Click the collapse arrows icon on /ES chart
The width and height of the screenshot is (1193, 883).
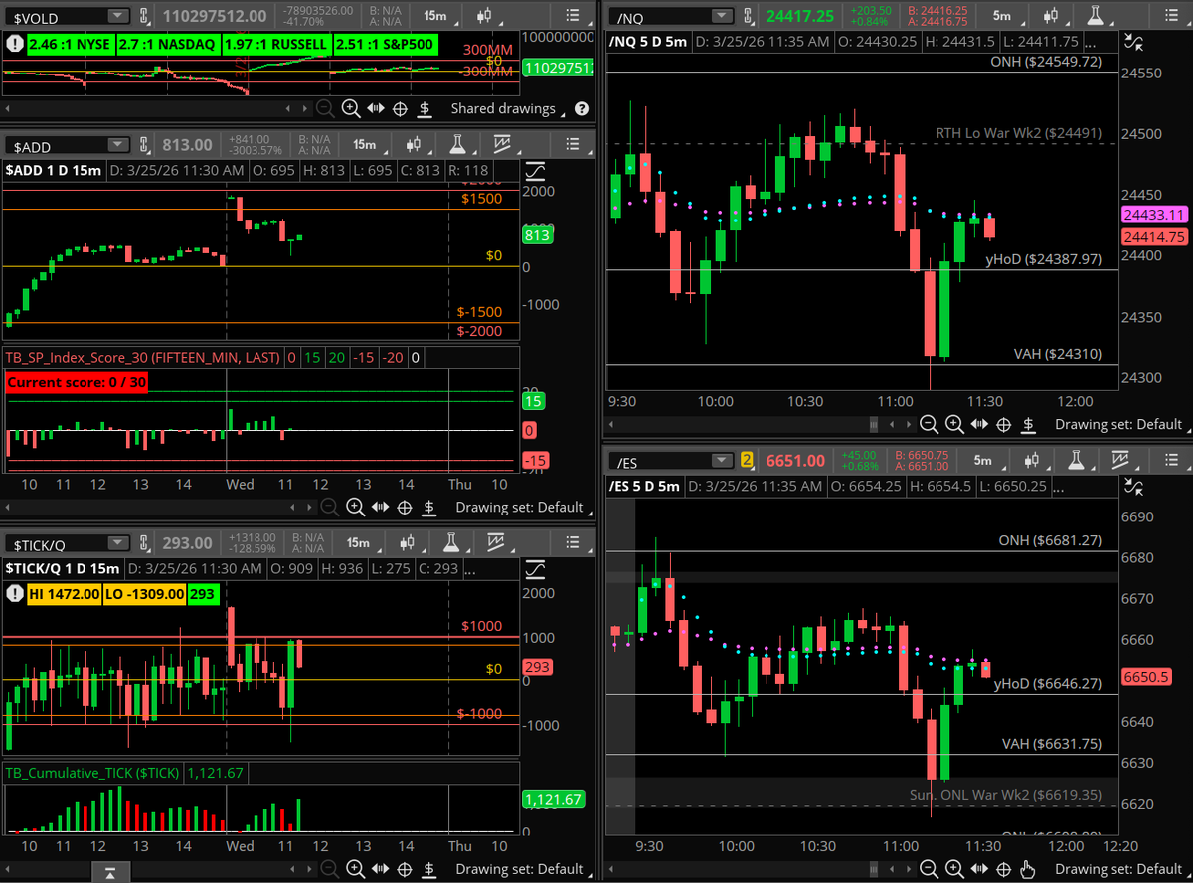click(1132, 487)
